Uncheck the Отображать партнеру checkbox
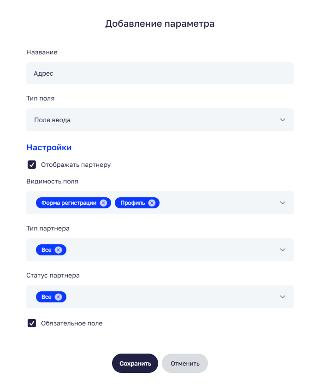 tap(32, 165)
